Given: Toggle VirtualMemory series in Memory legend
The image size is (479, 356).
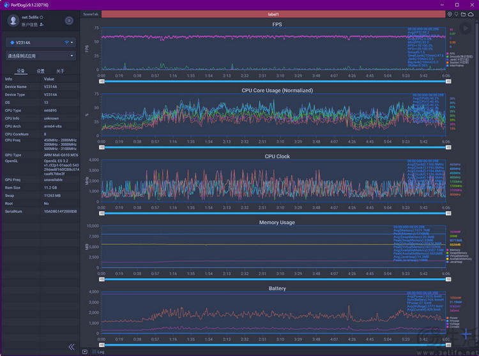Looking at the screenshot, I should tap(457, 256).
